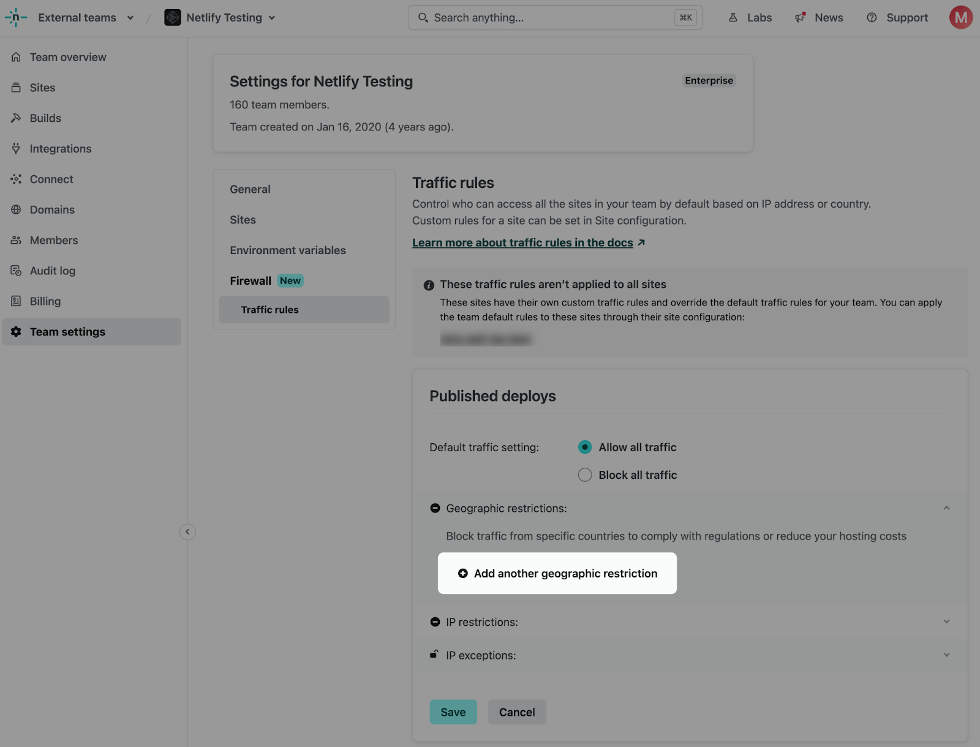Screen dimensions: 980x747
Task: Open the Sites settings tab
Action: point(243,220)
